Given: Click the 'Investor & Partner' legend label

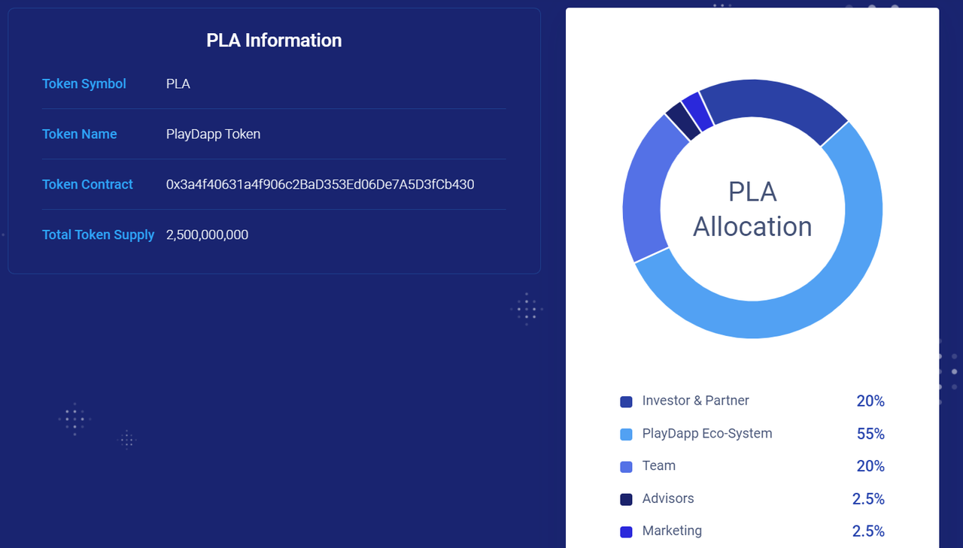Looking at the screenshot, I should point(696,401).
